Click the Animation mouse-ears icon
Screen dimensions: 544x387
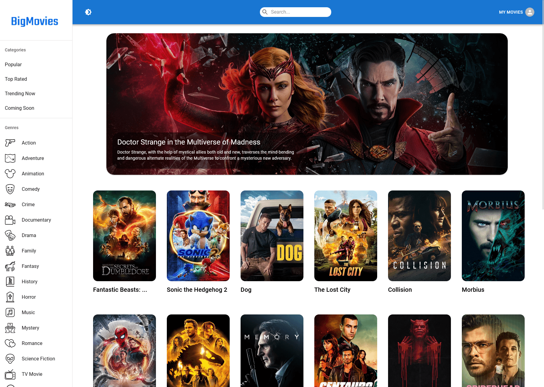(10, 174)
